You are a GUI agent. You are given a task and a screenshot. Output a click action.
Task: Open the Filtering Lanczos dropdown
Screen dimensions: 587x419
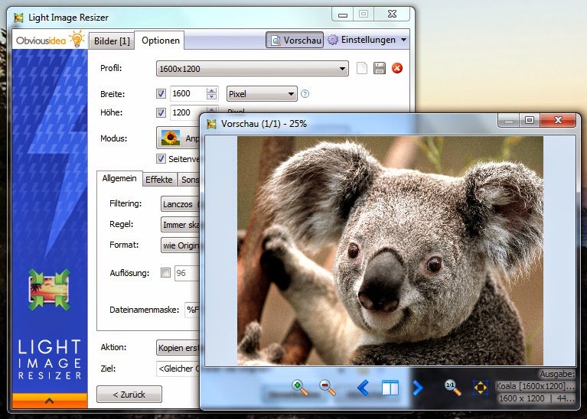pyautogui.click(x=181, y=204)
